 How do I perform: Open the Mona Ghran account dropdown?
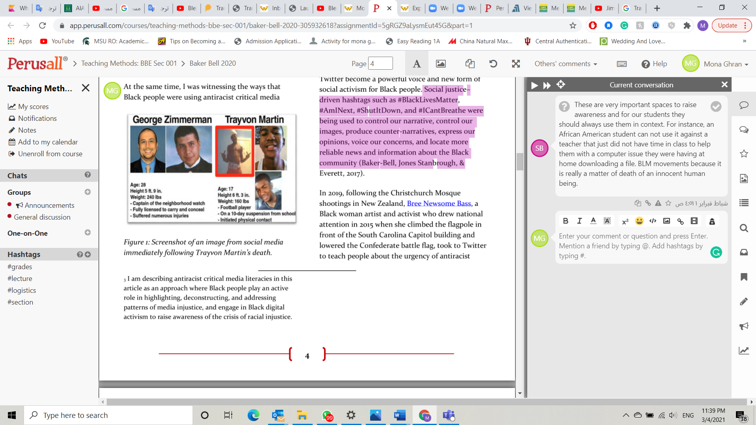click(726, 64)
